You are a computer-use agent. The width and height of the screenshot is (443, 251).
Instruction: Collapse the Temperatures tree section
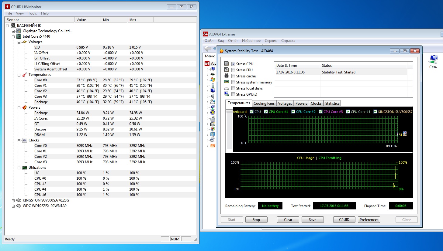[19, 75]
